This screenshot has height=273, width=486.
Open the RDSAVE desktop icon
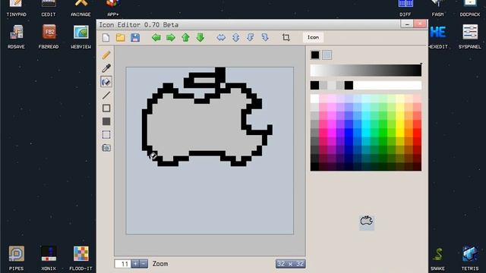pos(16,36)
